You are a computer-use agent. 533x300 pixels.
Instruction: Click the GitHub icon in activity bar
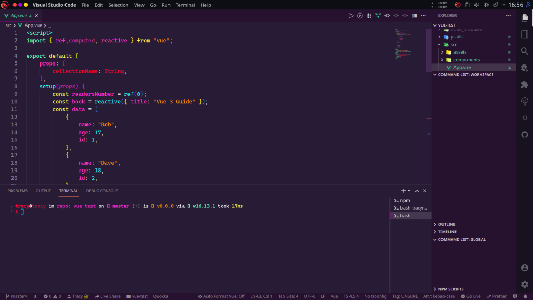(525, 135)
